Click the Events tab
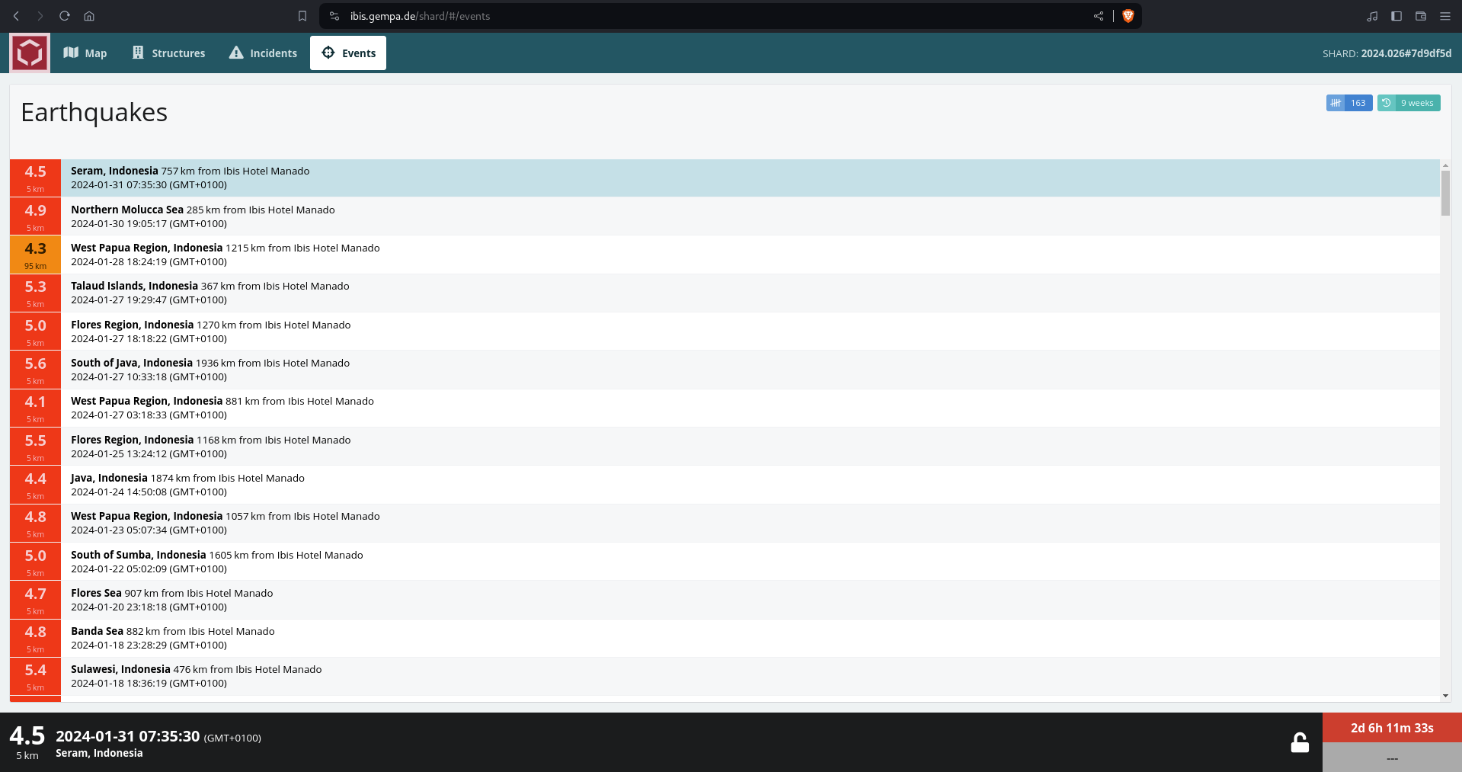This screenshot has height=772, width=1462. pos(348,53)
